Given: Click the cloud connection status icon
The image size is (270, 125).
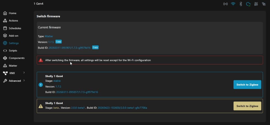Looking at the screenshot, I should tap(248, 4).
